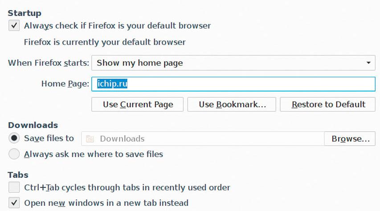Click the folder icon in the Downloads path field
380x211 pixels.
pos(90,139)
